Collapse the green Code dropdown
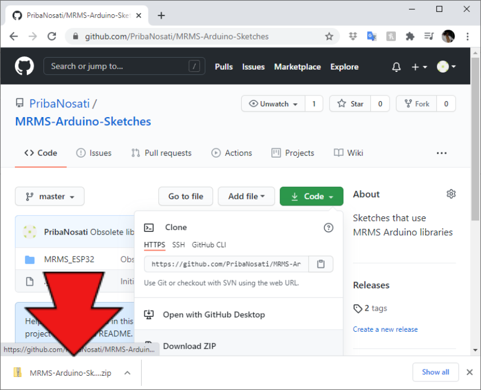This screenshot has height=390, width=481. [311, 196]
